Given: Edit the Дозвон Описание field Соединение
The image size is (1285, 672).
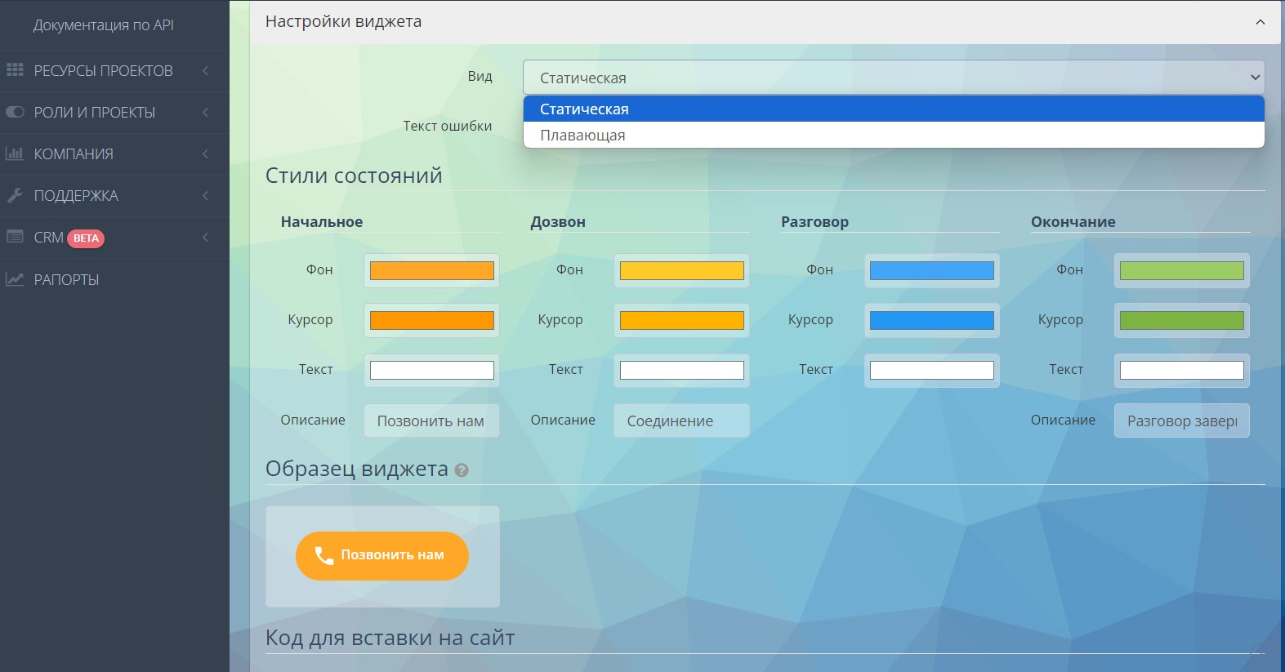Looking at the screenshot, I should 681,421.
